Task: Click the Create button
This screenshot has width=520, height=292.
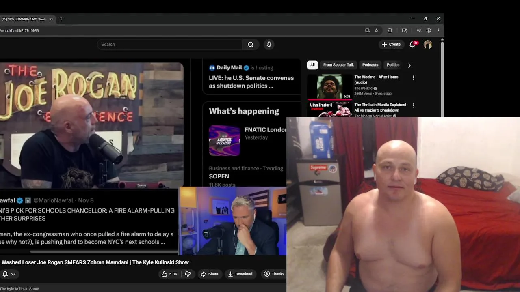Action: point(391,45)
